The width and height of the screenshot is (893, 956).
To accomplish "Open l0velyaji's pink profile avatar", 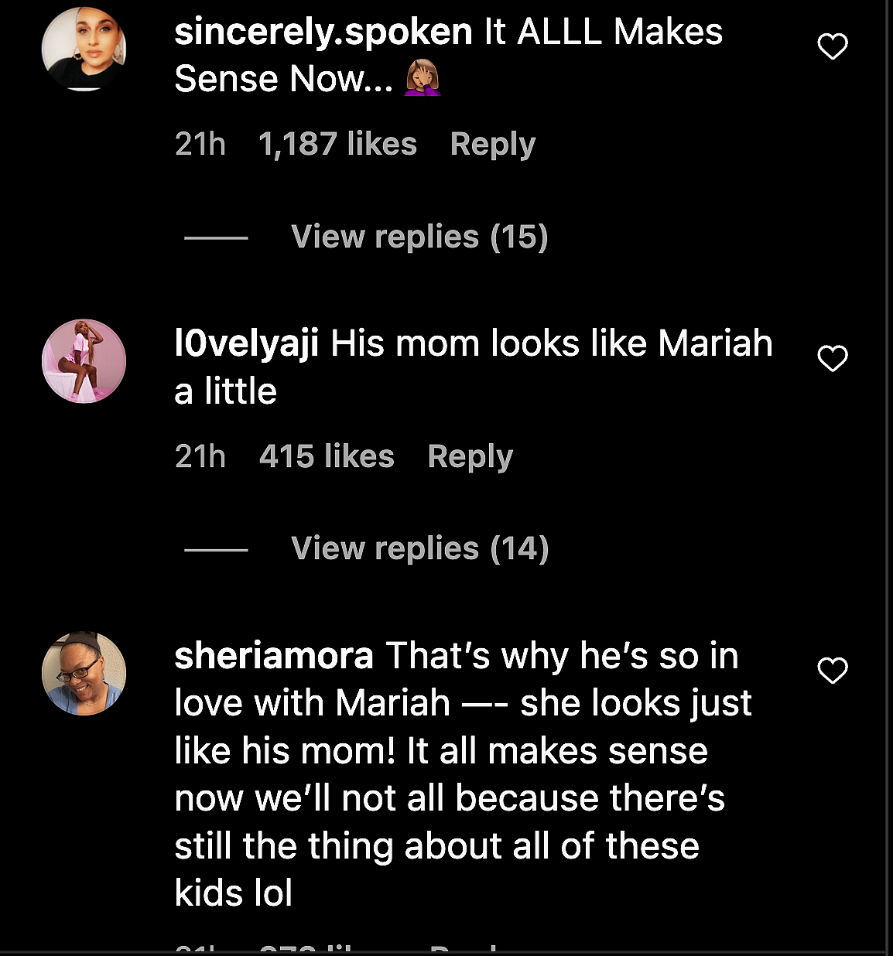I will pos(84,361).
